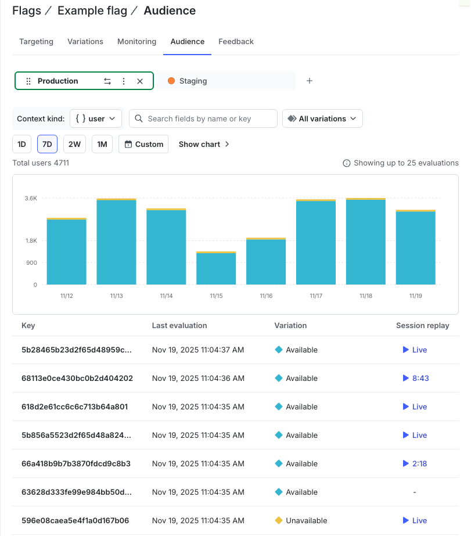Screen dimensions: 471x536
Task: Switch to the Targeting tab
Action: click(x=36, y=41)
